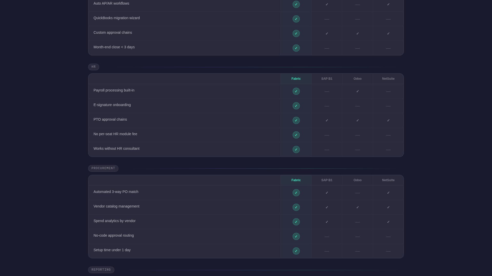Select 'Setup time under 1 day' label
492x276 pixels.
tap(112, 250)
